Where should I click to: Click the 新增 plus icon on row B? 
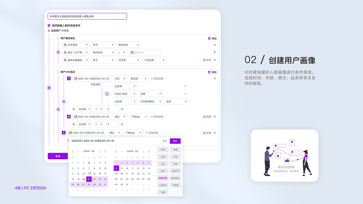pyautogui.click(x=205, y=116)
